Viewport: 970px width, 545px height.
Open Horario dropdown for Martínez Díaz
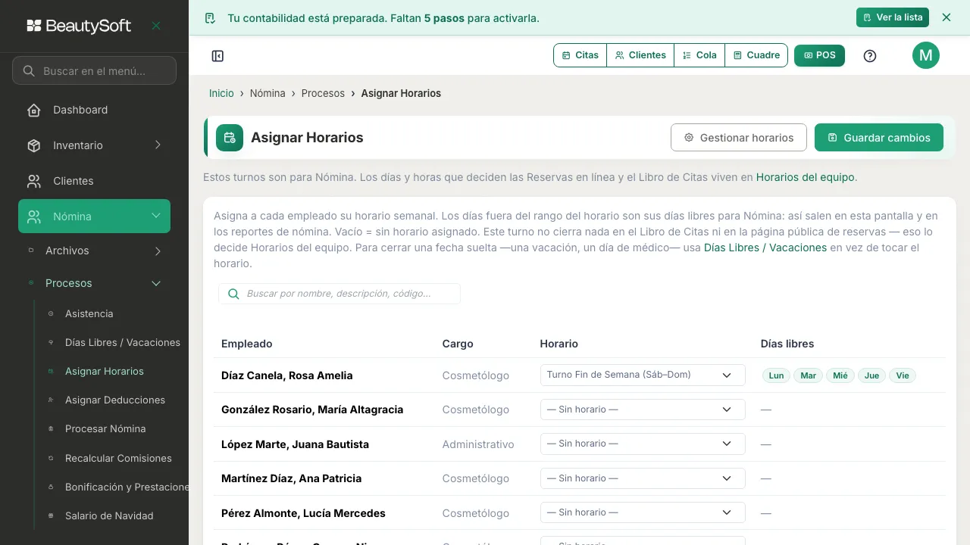643,478
